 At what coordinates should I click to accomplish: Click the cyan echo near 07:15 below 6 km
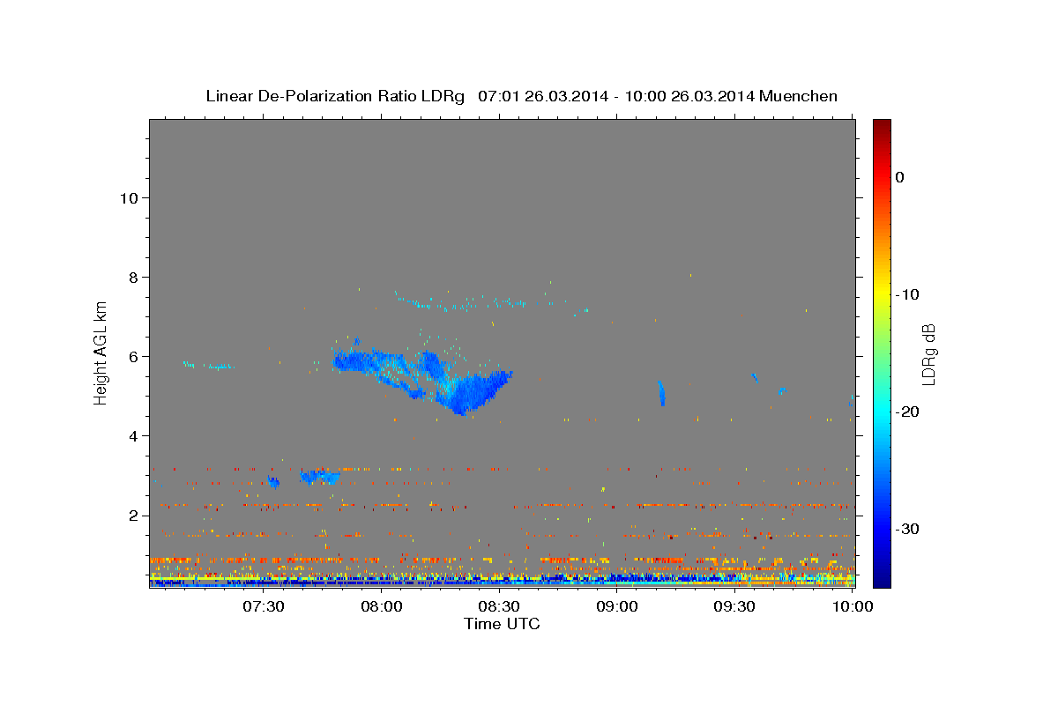208,365
